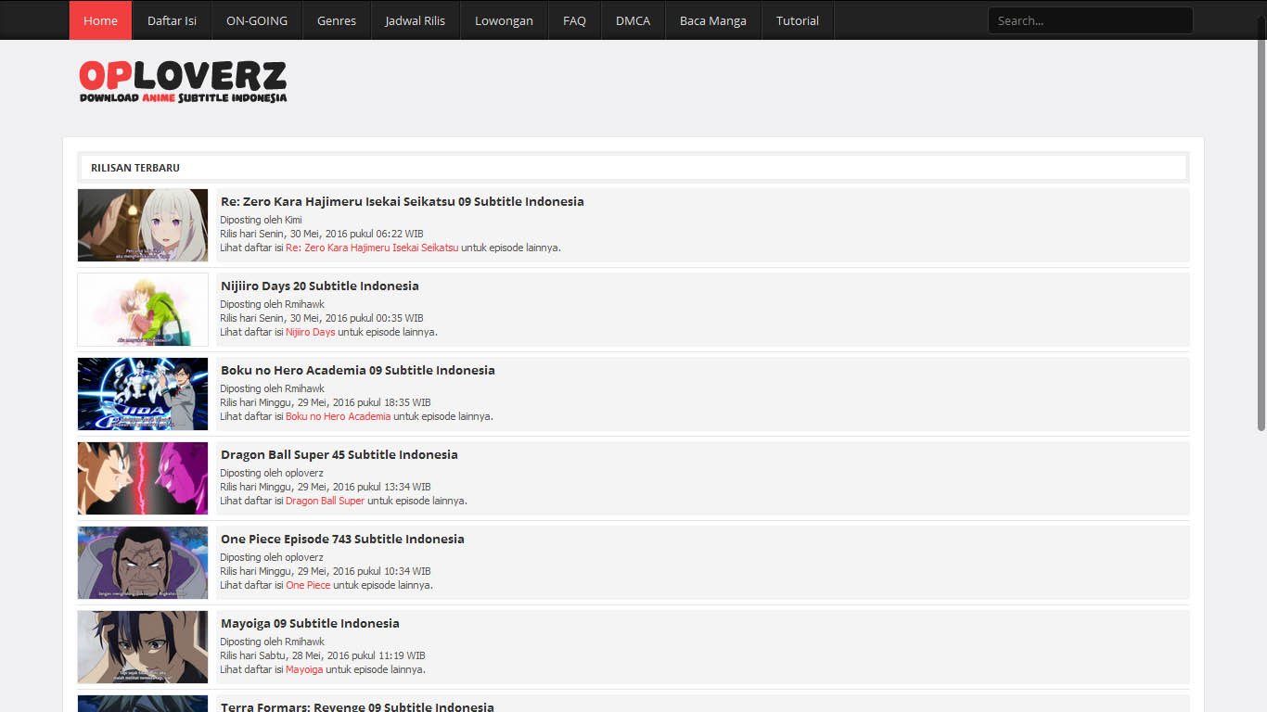This screenshot has height=712, width=1267.
Task: Click the RILISAN TERBARU heading
Action: [135, 168]
